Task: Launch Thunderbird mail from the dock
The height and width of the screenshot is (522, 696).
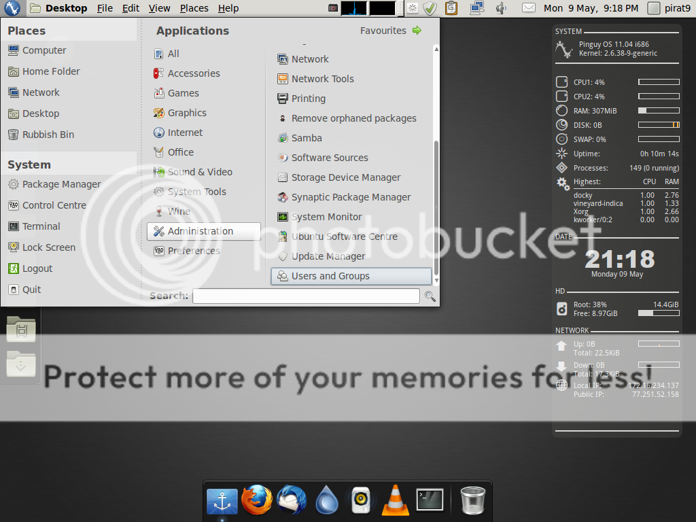Action: [x=291, y=500]
